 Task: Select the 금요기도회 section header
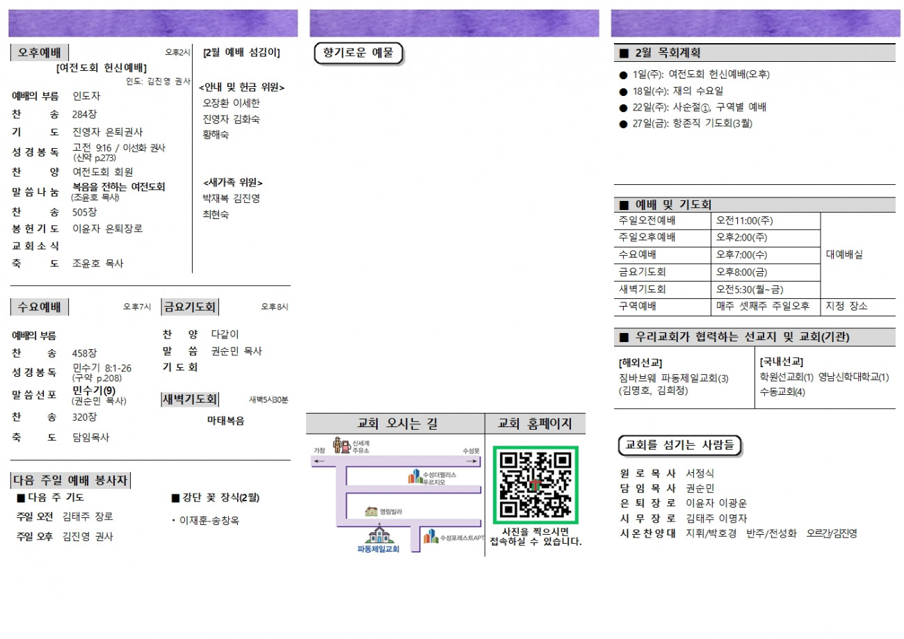[x=190, y=307]
